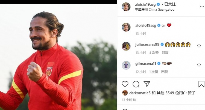
Task: Share the post via paper plane icon
Action: pos(147,84)
